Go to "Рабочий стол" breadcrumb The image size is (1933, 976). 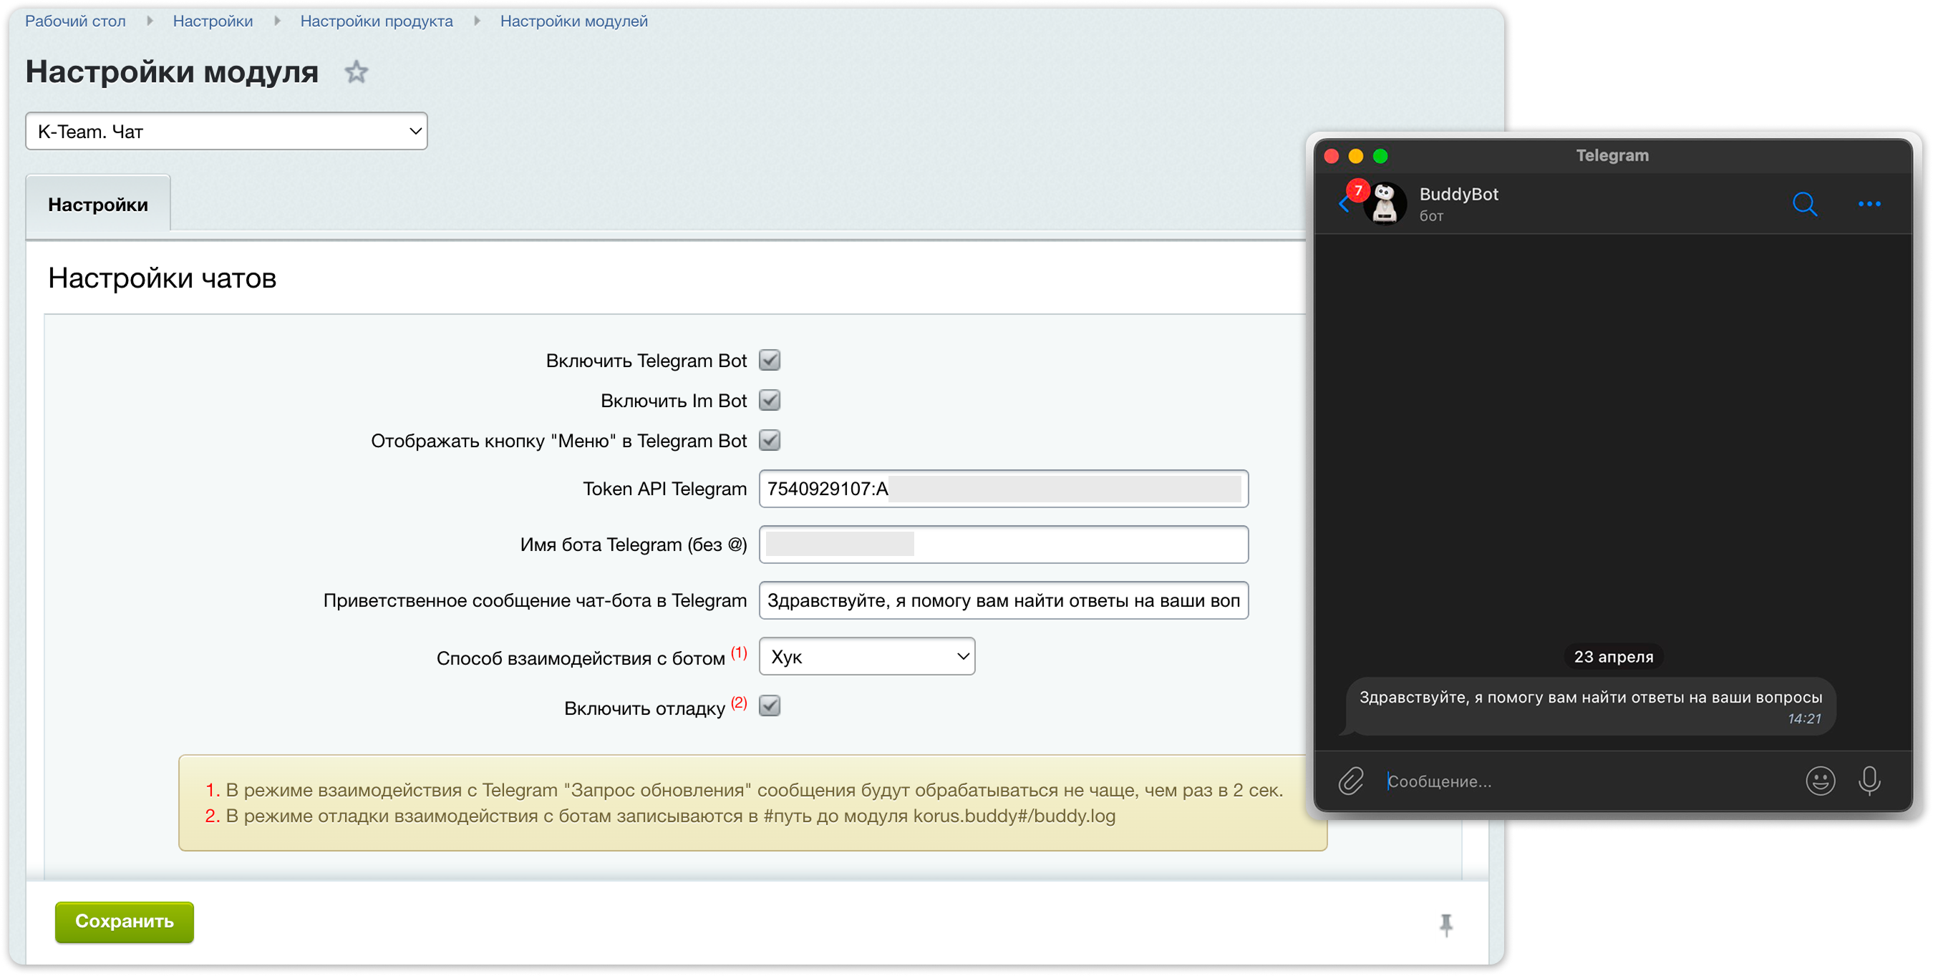coord(75,21)
